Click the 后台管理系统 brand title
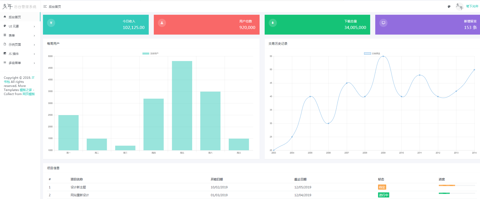 coord(25,7)
